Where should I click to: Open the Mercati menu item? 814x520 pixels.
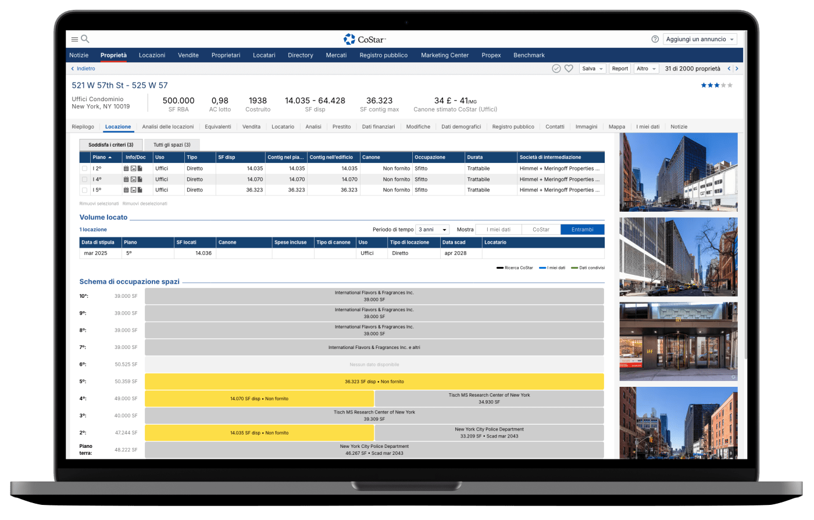pyautogui.click(x=336, y=55)
